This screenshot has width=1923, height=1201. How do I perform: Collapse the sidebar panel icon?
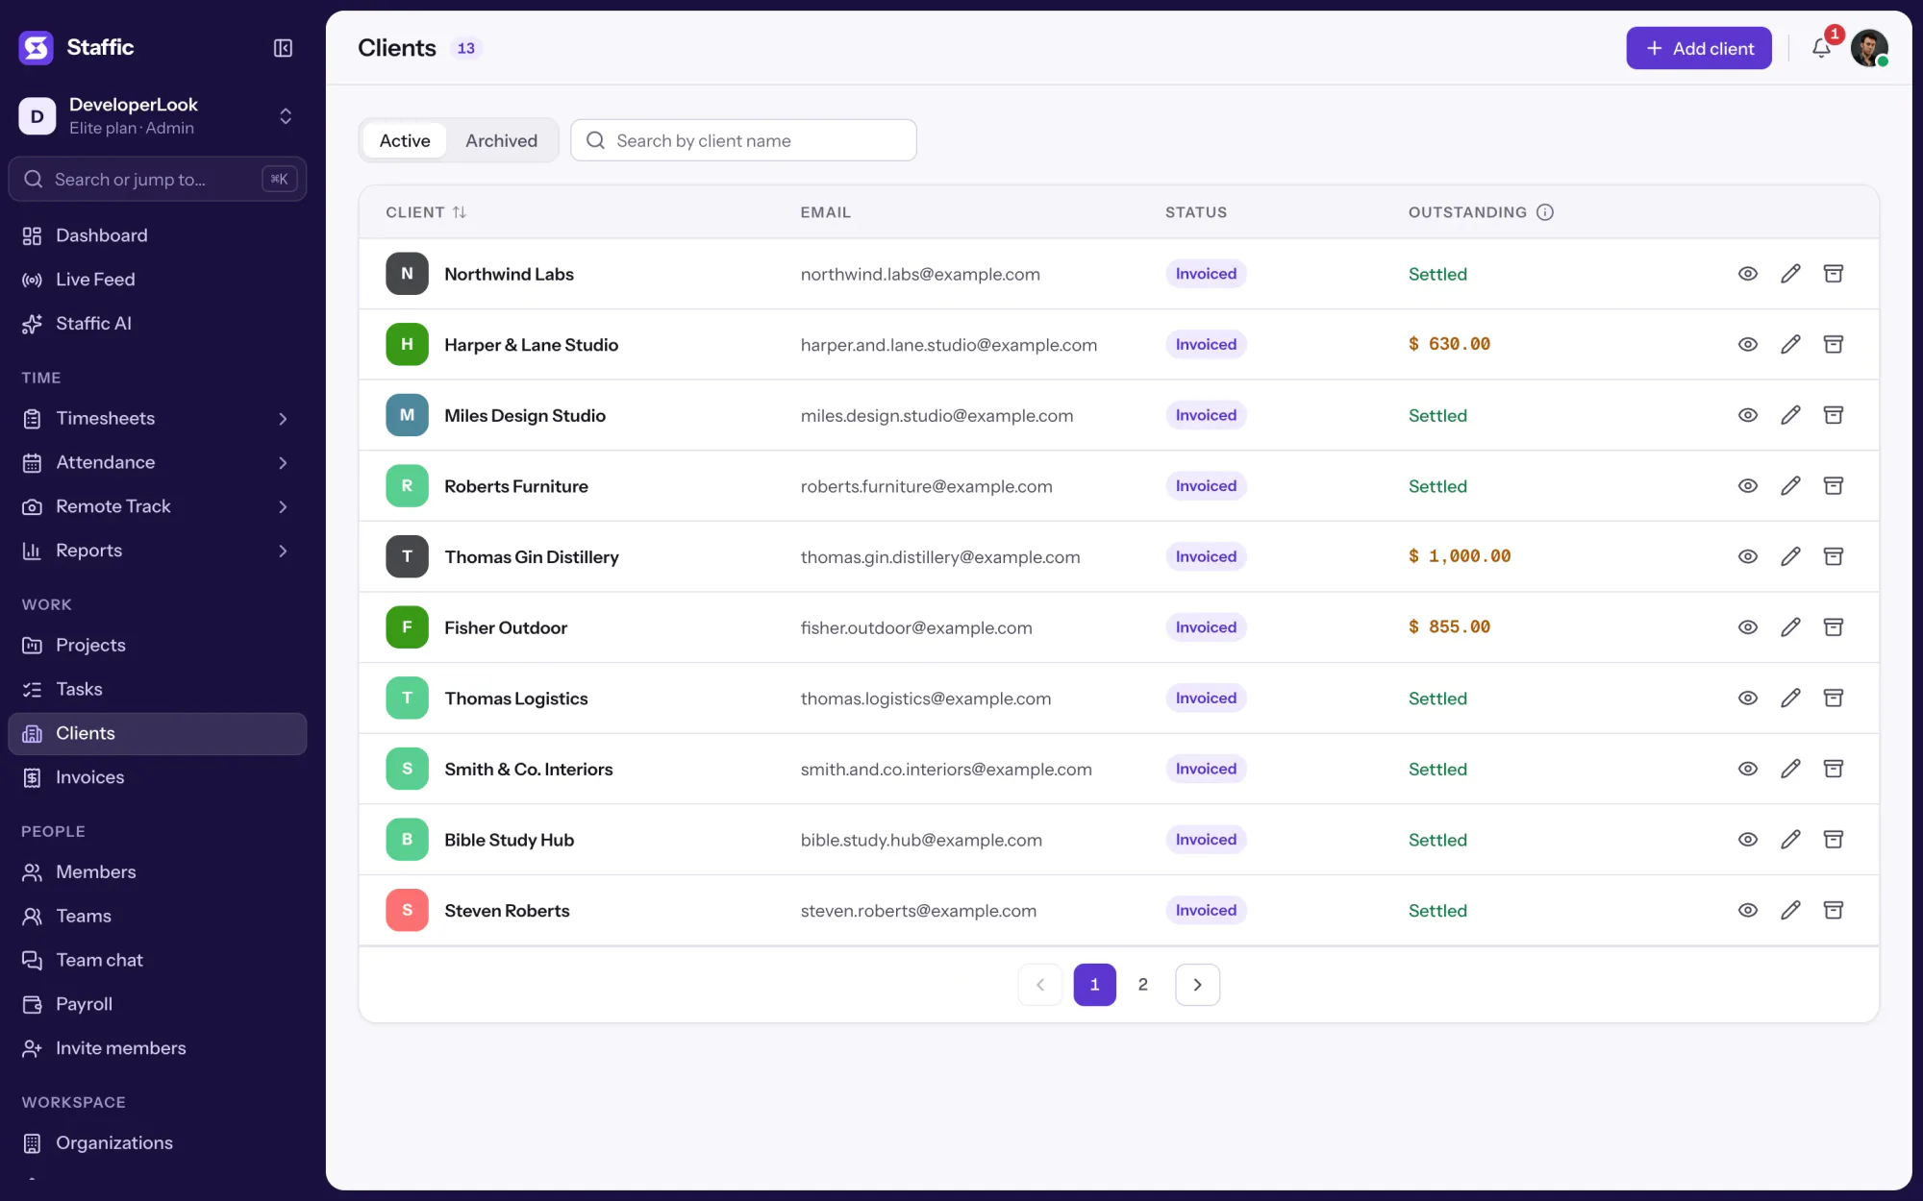283,48
